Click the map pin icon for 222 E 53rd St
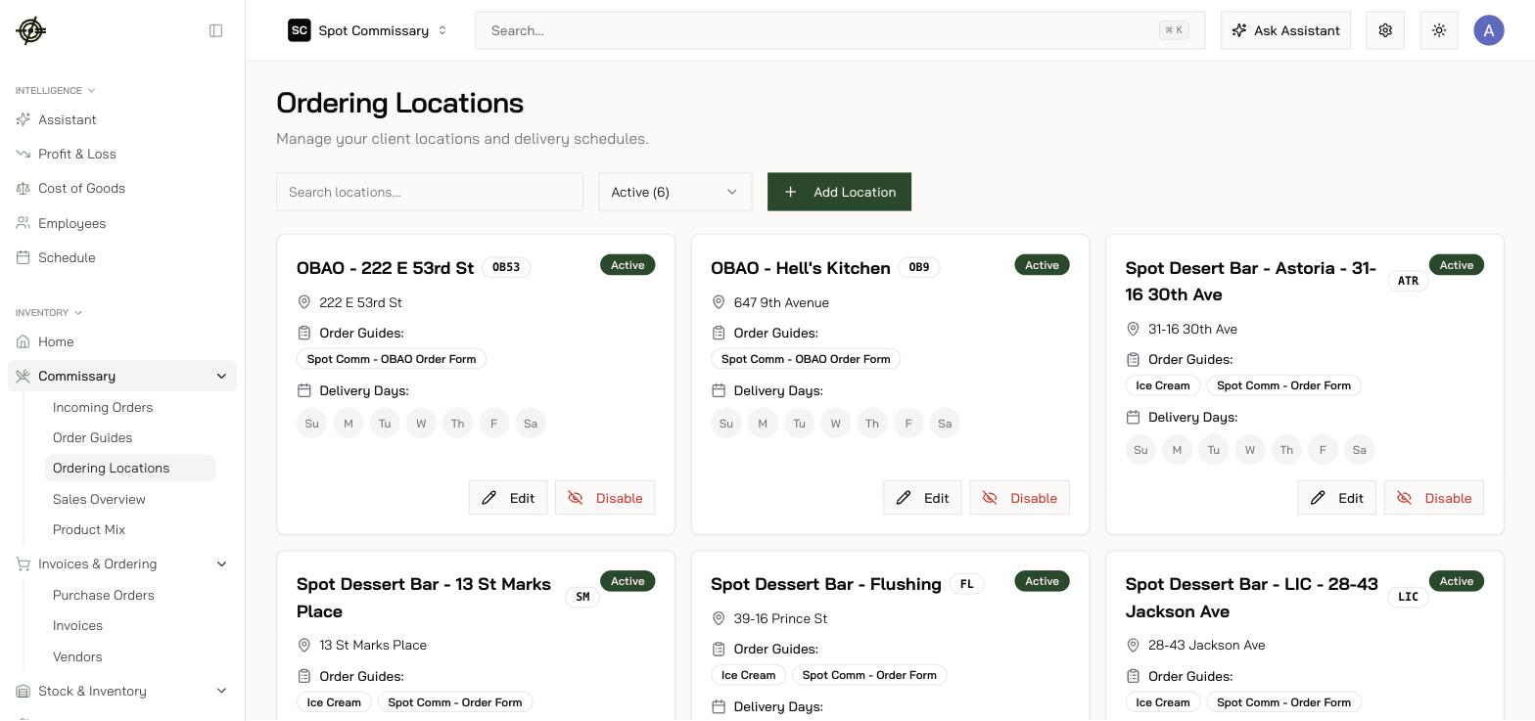Screen dimensions: 1535x721 304,302
